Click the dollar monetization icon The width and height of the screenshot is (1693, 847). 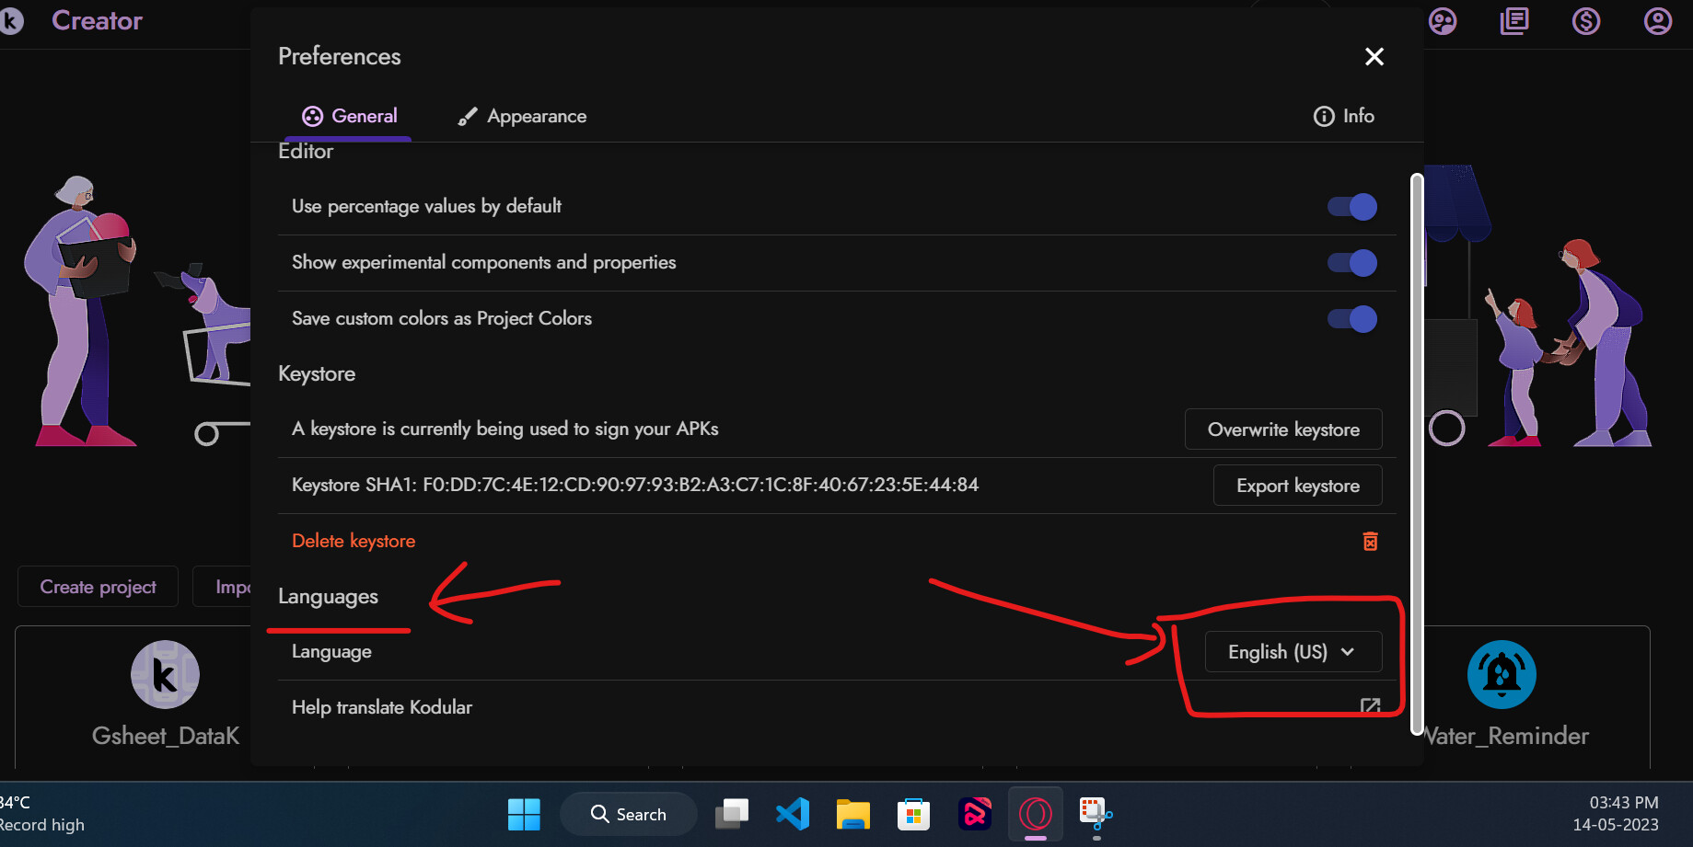[x=1586, y=20]
